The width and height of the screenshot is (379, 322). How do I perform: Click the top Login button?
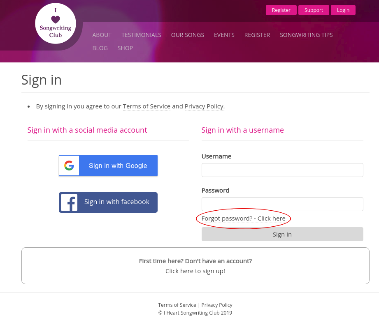[x=343, y=10]
